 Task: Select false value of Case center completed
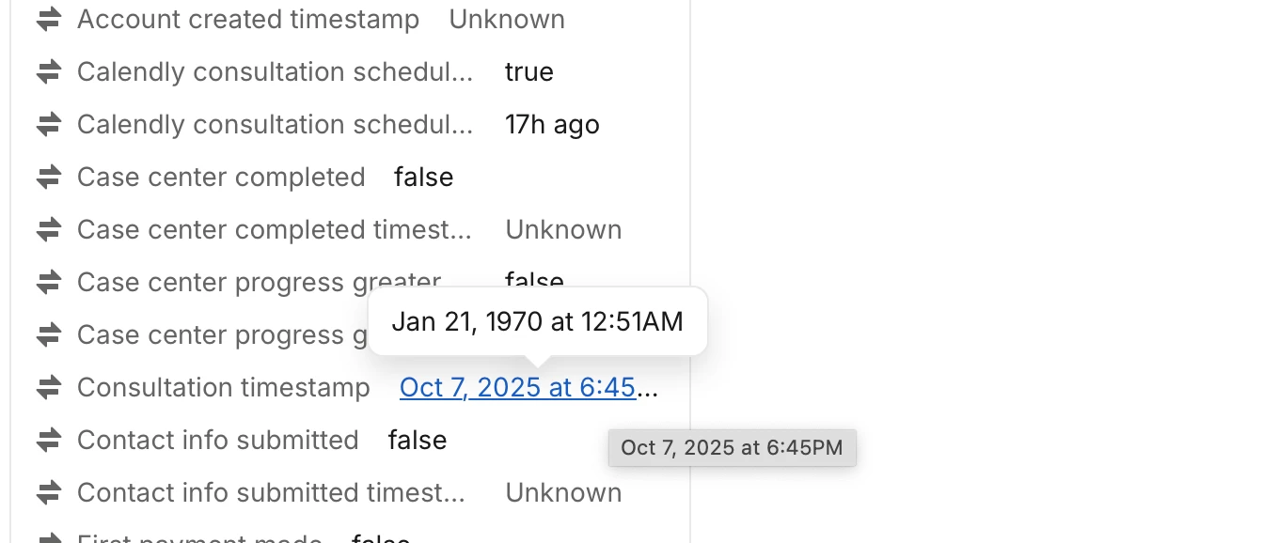tap(423, 178)
